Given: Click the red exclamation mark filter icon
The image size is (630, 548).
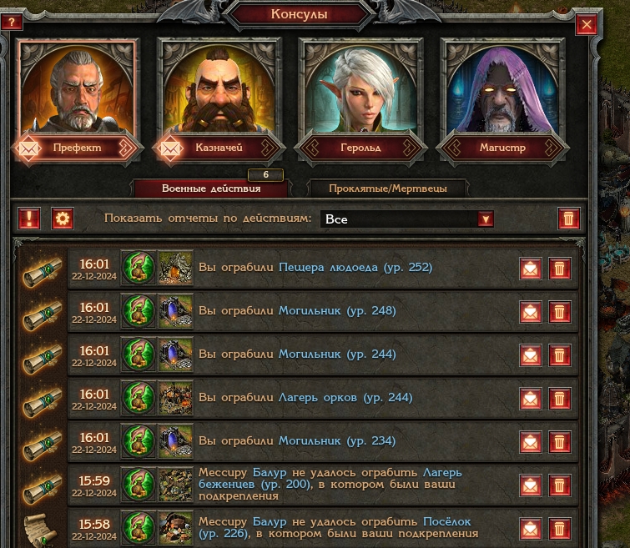Looking at the screenshot, I should pos(29,219).
